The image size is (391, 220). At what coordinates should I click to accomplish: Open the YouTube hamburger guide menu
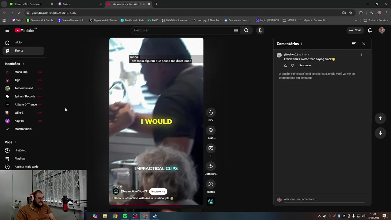coord(7,30)
